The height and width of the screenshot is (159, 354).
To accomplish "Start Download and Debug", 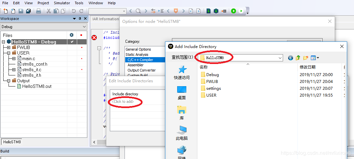I will pyautogui.click(x=234, y=11).
